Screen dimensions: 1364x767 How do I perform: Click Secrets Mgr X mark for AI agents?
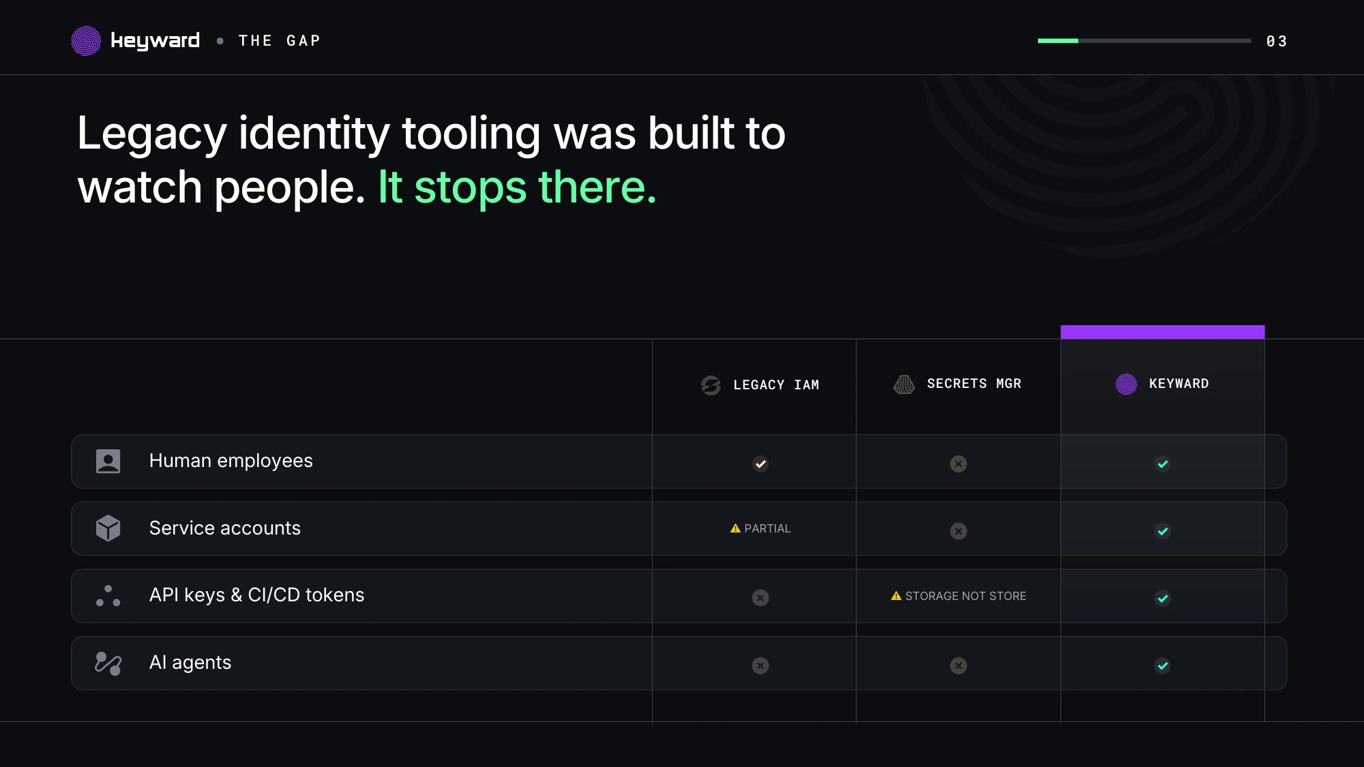pyautogui.click(x=958, y=665)
